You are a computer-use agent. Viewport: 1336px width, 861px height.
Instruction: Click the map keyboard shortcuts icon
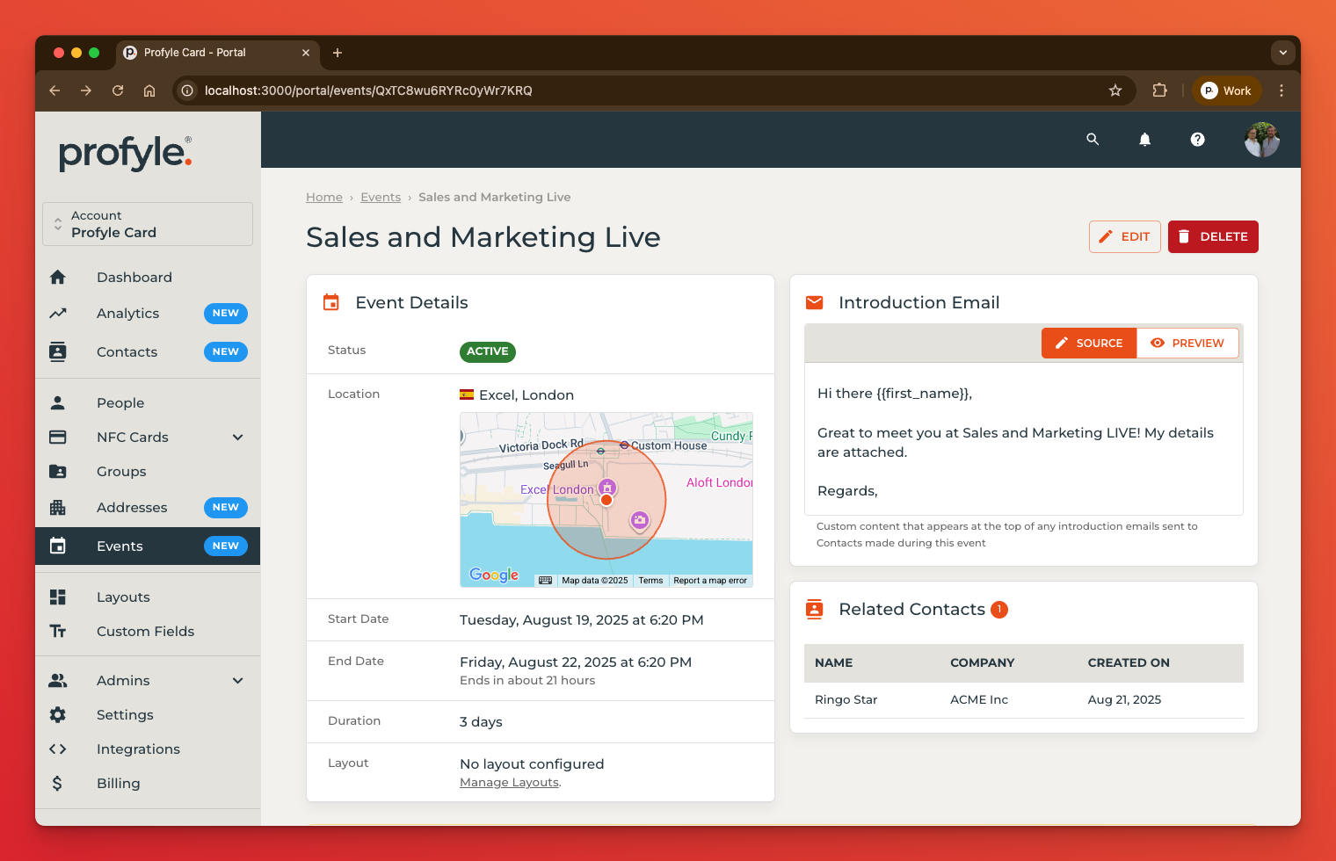545,580
